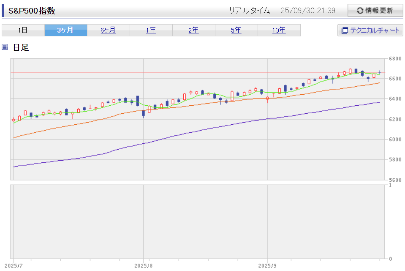Image resolution: width=405 pixels, height=271 pixels.
Task: Click the テクニカルチャート window icon
Action: pyautogui.click(x=345, y=30)
